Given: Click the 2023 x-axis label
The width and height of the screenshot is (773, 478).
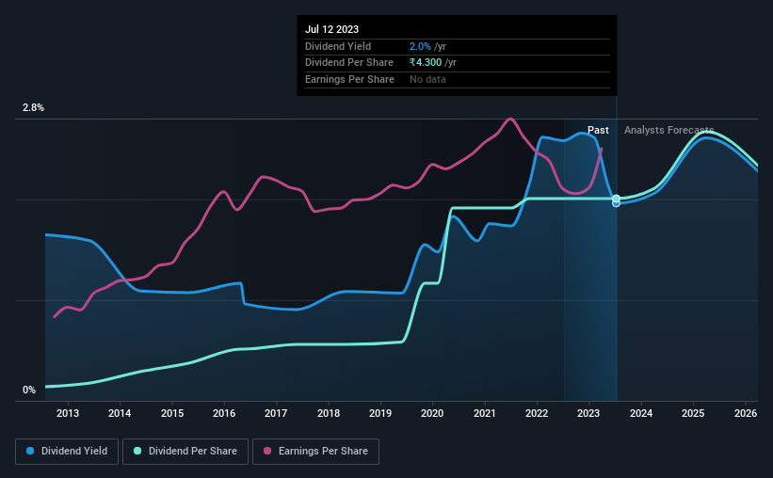Looking at the screenshot, I should [588, 413].
